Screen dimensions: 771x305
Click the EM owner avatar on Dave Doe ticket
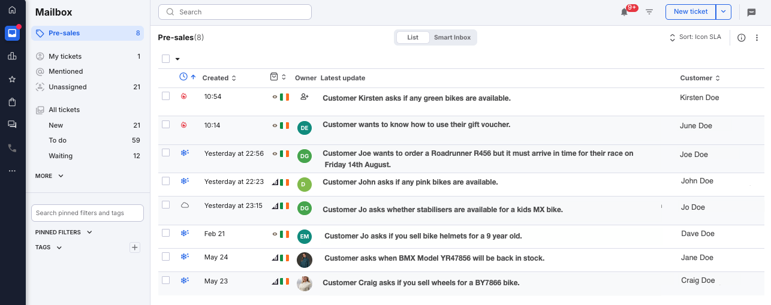[305, 237]
